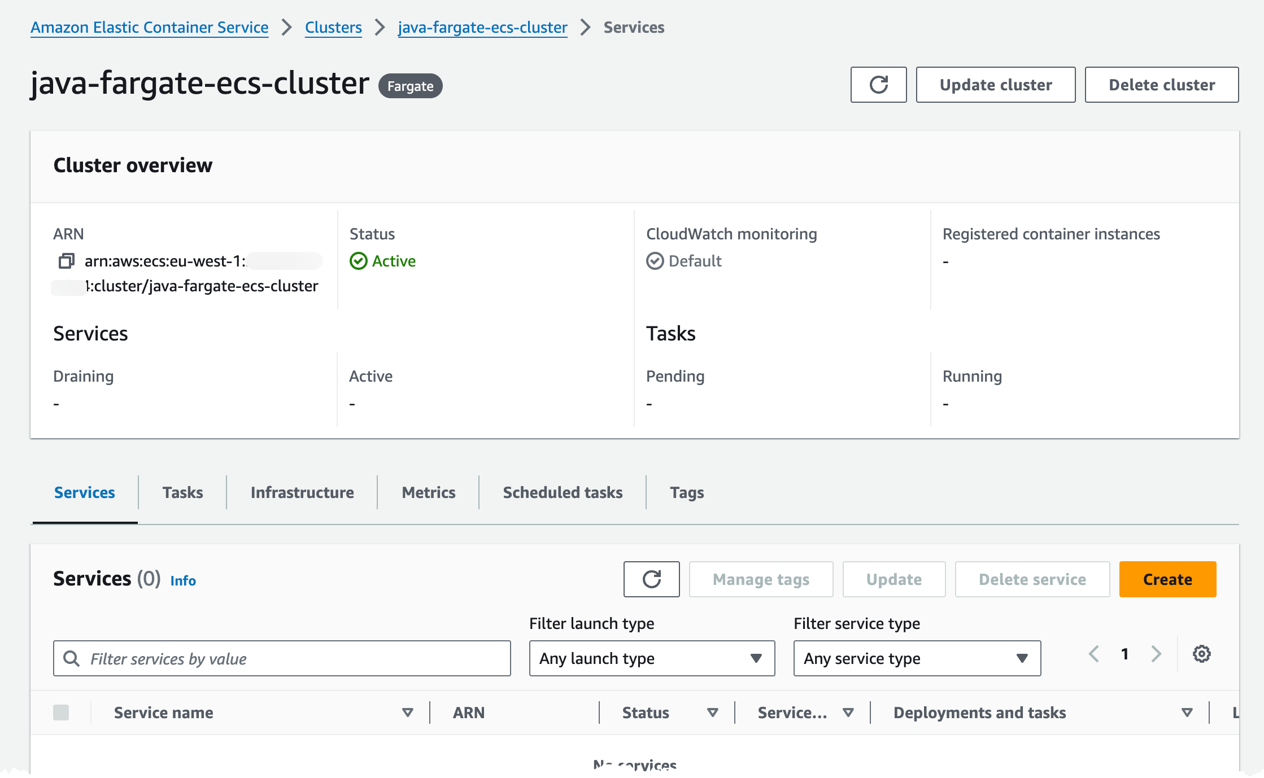Image resolution: width=1264 pixels, height=778 pixels.
Task: Sort by the Status column arrow
Action: pyautogui.click(x=713, y=713)
